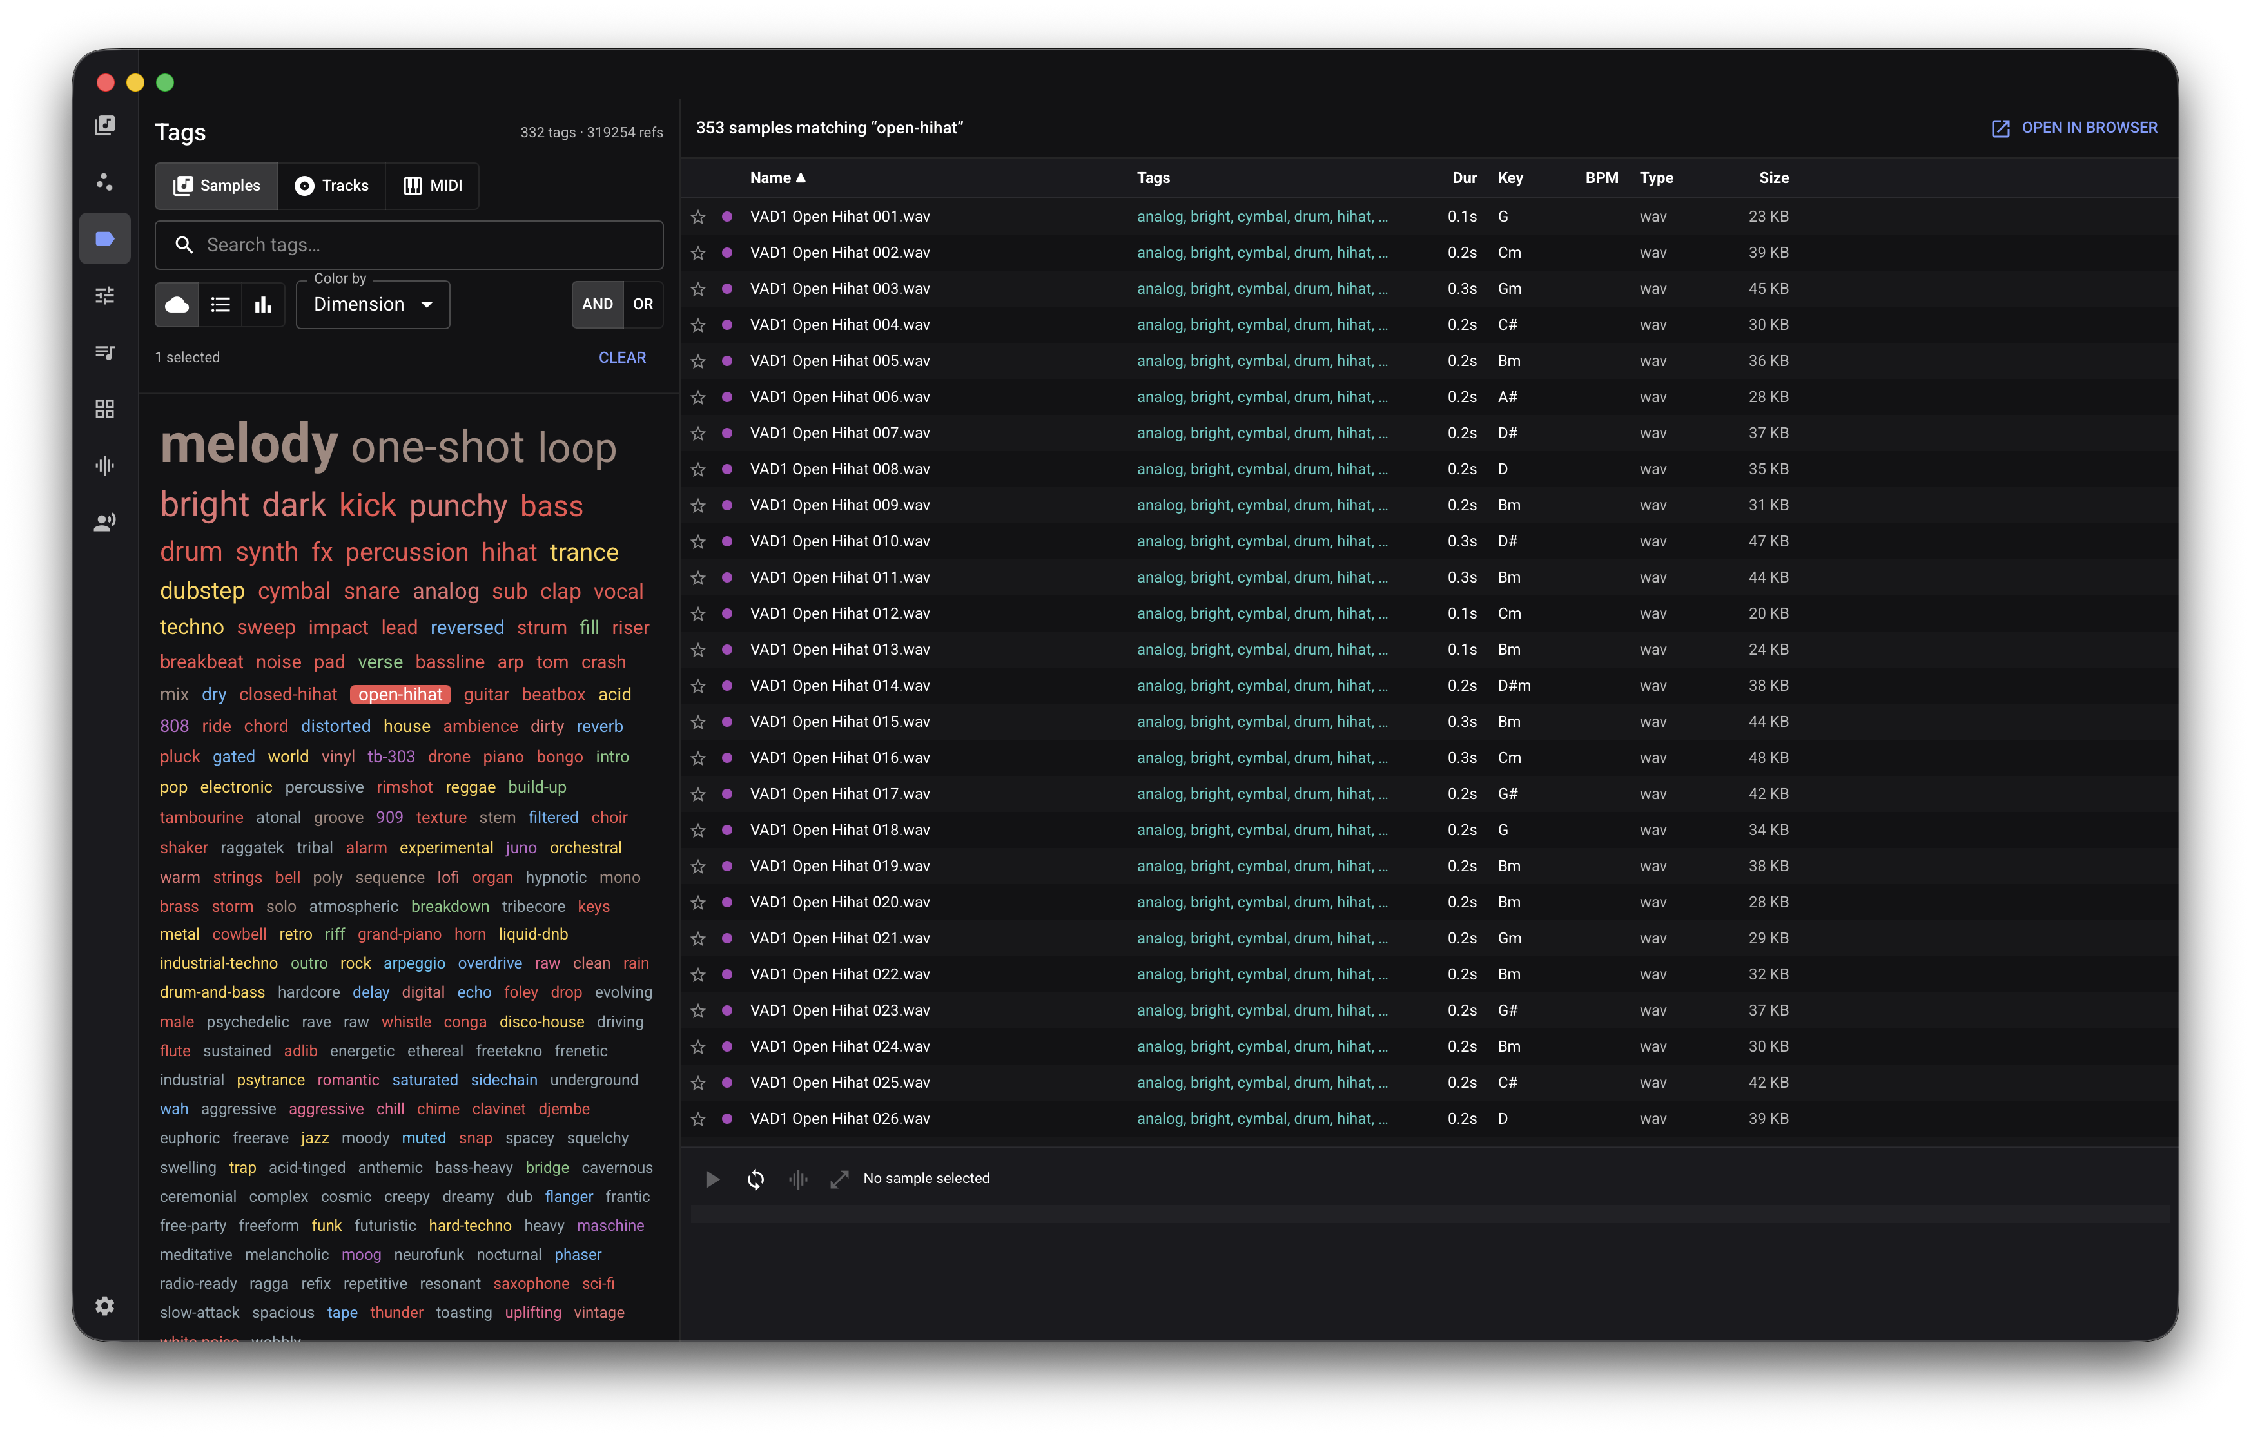Set tag filter mode to AND

click(598, 305)
